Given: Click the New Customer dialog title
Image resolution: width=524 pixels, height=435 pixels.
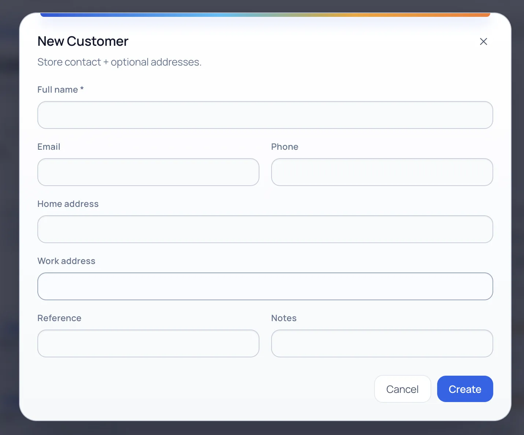Looking at the screenshot, I should pyautogui.click(x=82, y=41).
